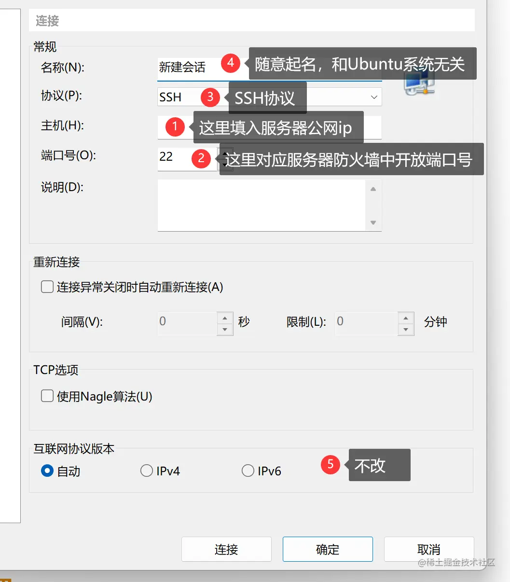Select the IPv4 radio button
510x582 pixels.
pos(147,471)
